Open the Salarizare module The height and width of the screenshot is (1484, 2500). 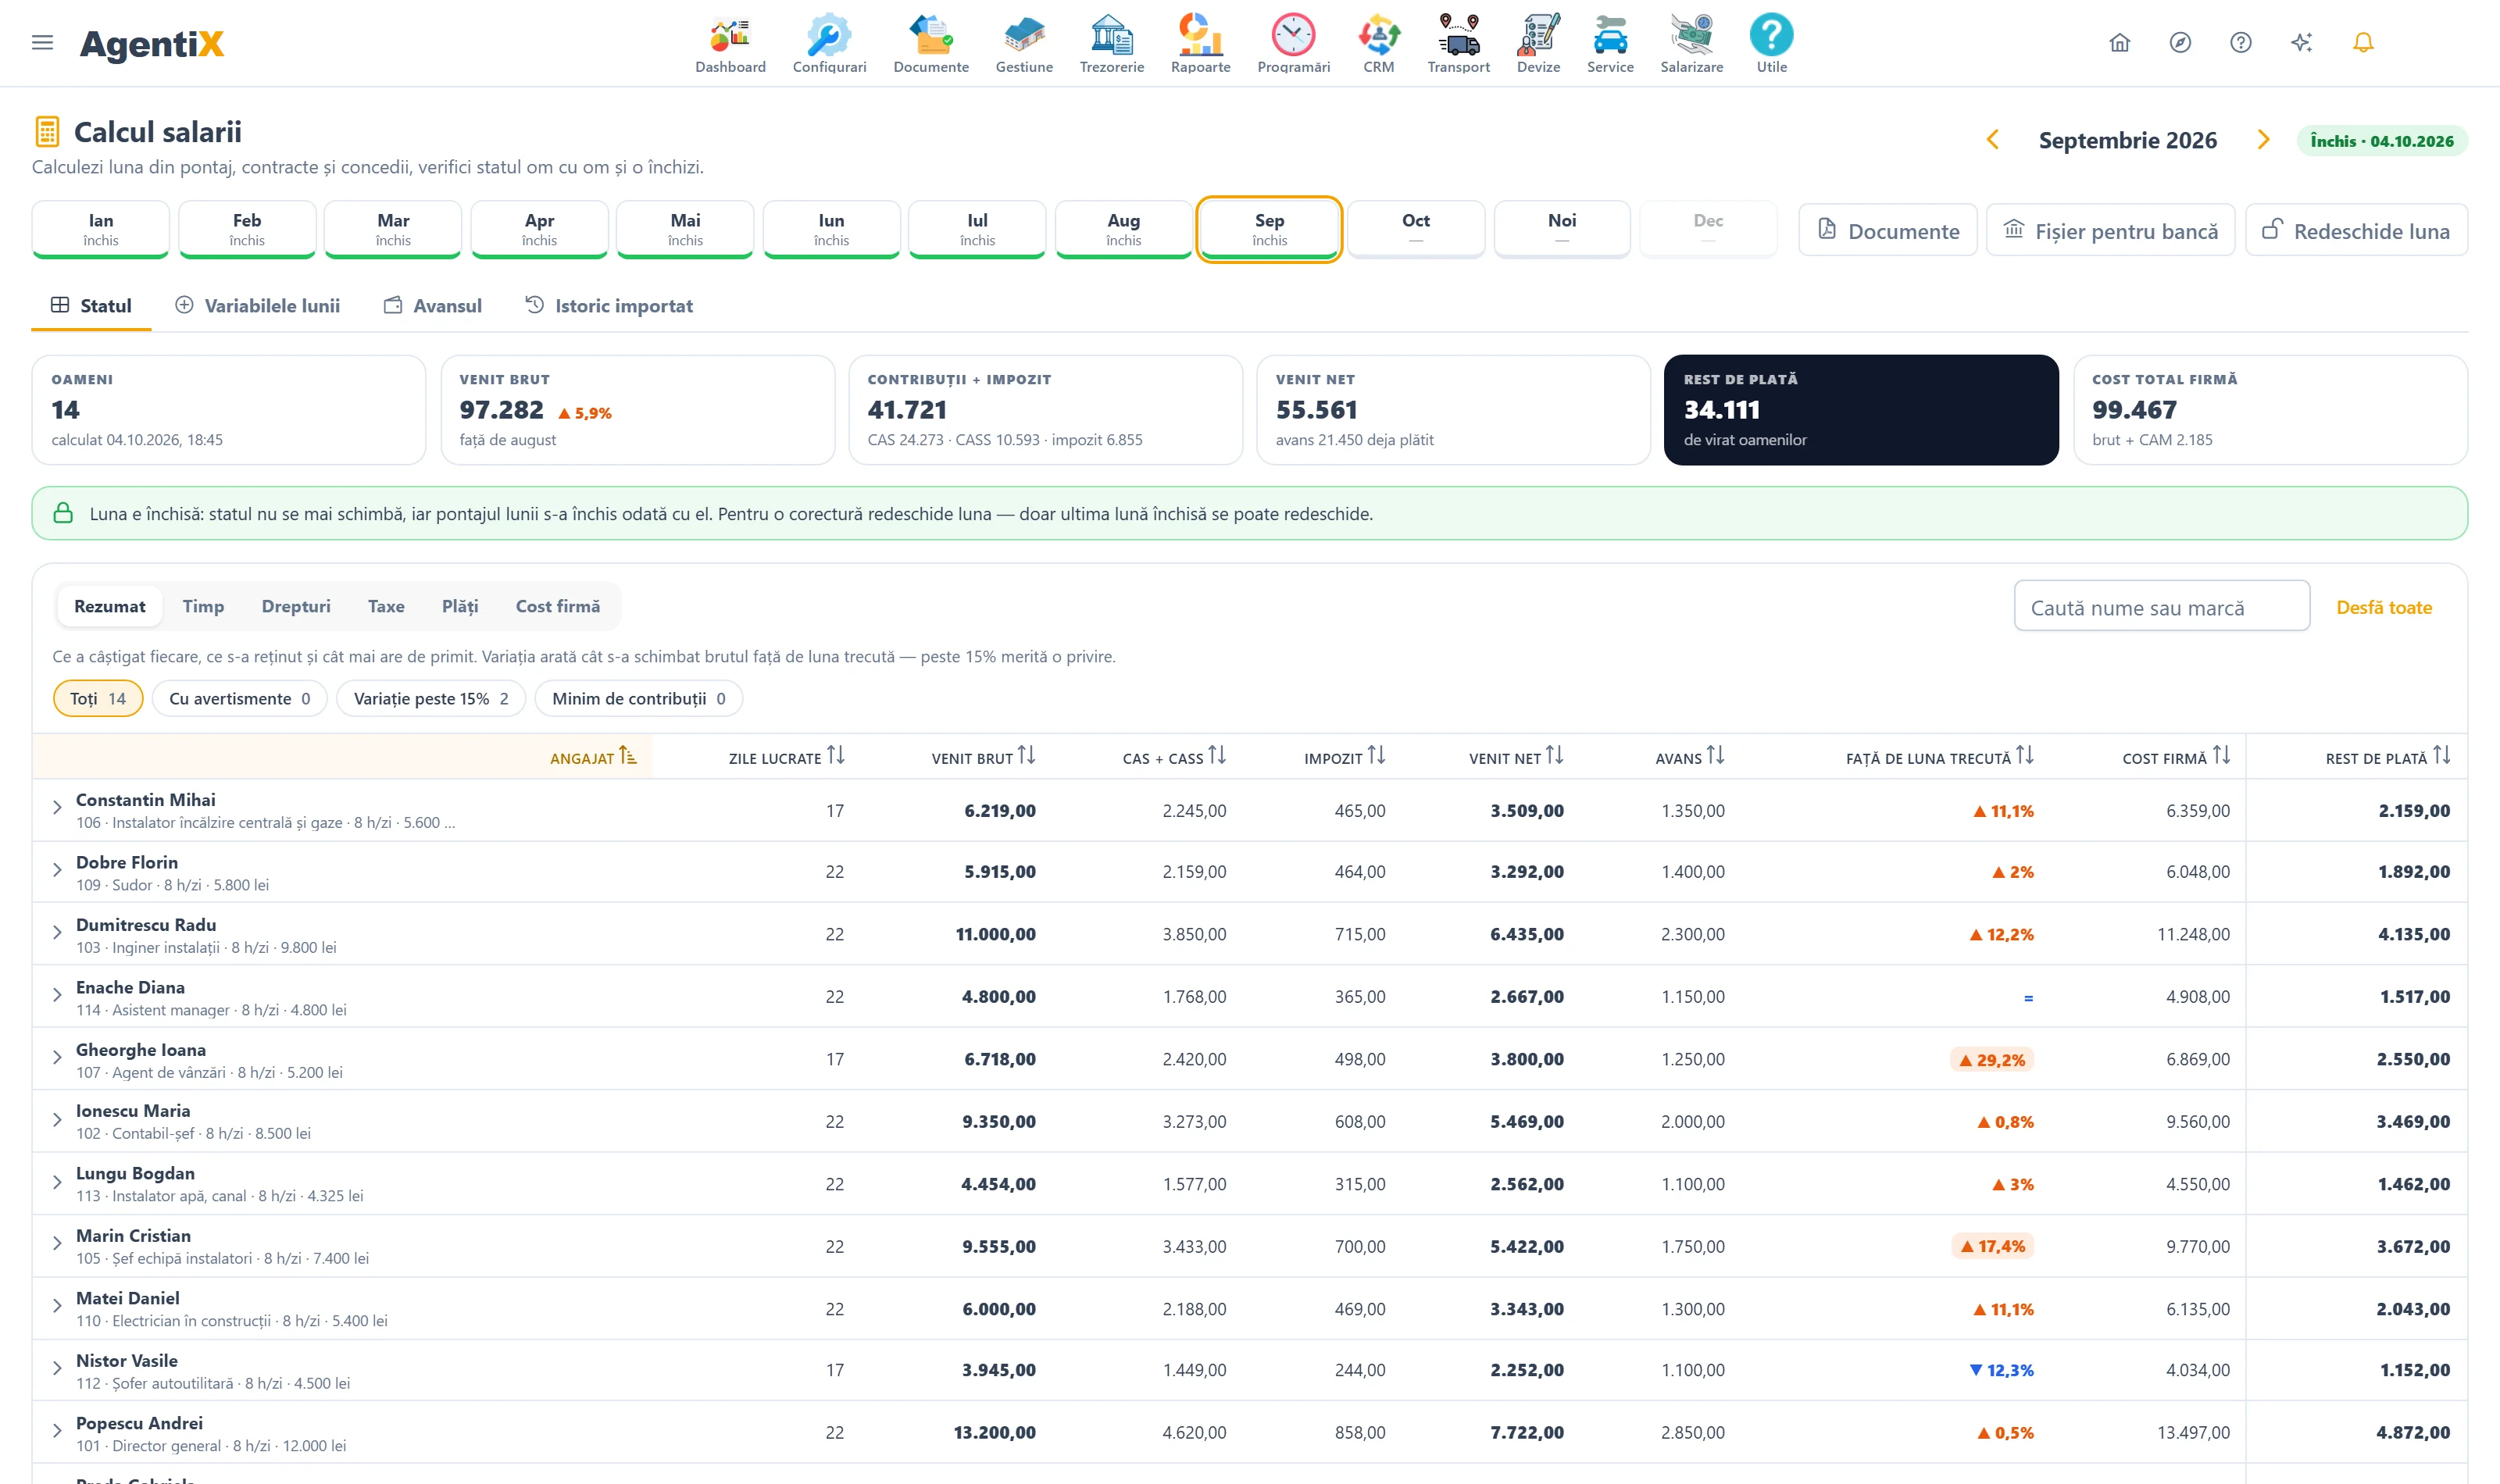click(x=1691, y=44)
